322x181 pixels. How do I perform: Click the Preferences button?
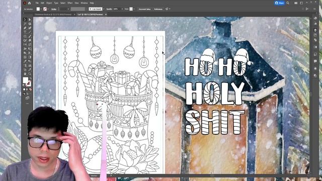pos(158,9)
